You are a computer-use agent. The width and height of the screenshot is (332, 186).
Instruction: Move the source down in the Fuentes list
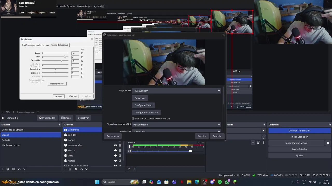pos(86,169)
